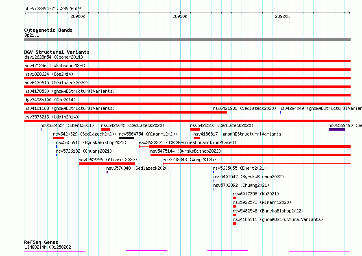Click the nsv5702892 (Chuang2021) label

[x=241, y=185]
